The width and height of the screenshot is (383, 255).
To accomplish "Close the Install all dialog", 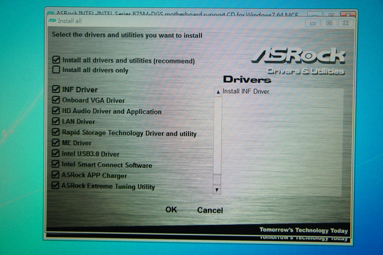I will coord(346,23).
